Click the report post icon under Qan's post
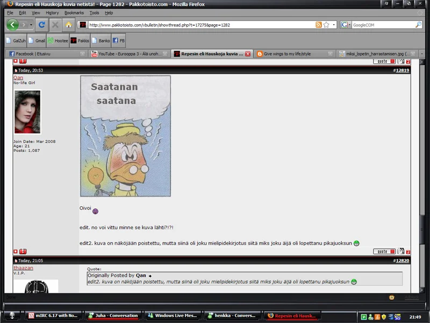The width and height of the screenshot is (430, 323). click(23, 251)
